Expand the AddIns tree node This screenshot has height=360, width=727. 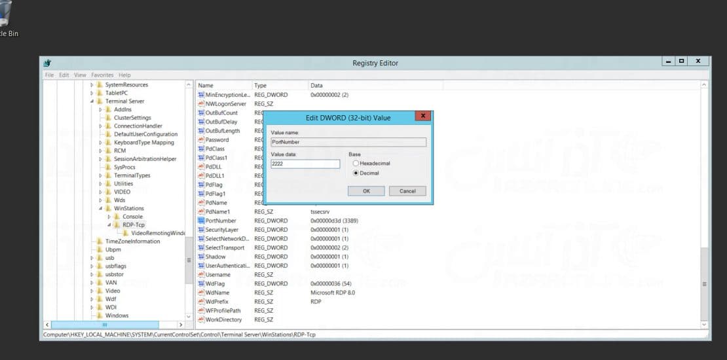[101, 110]
